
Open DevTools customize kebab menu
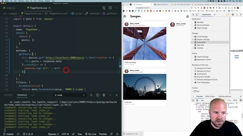pos(237,14)
